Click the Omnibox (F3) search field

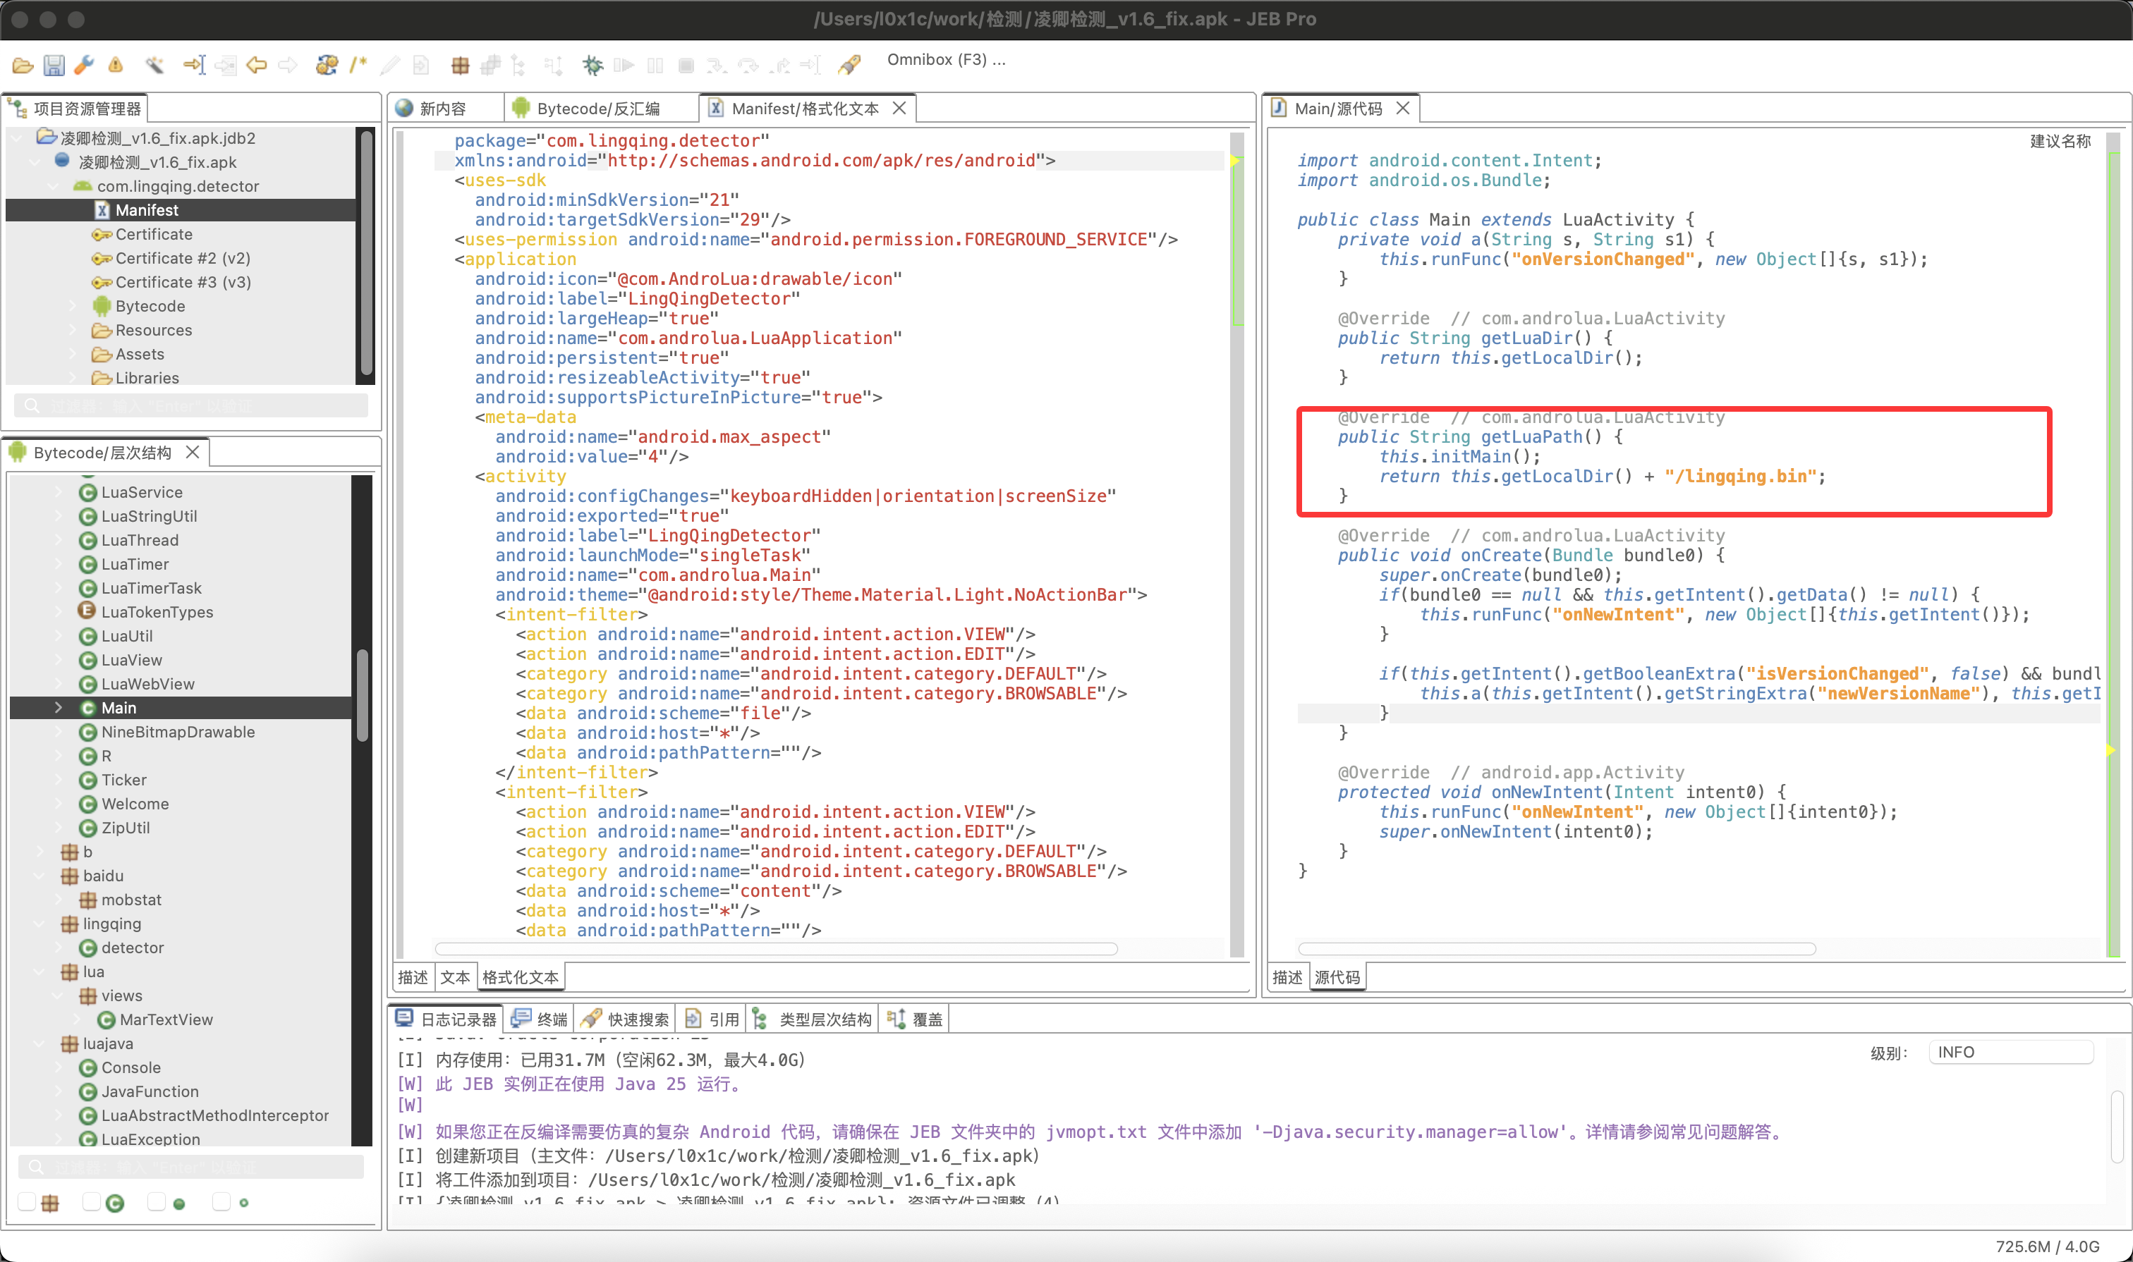pos(946,59)
